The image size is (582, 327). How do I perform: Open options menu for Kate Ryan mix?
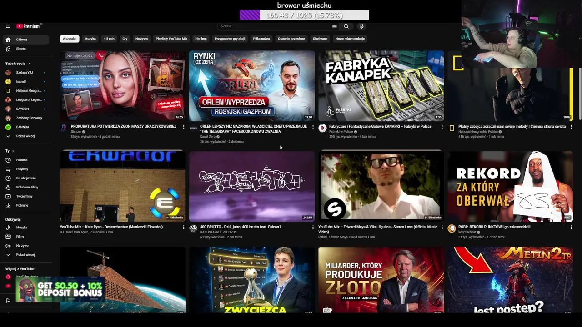(x=184, y=227)
